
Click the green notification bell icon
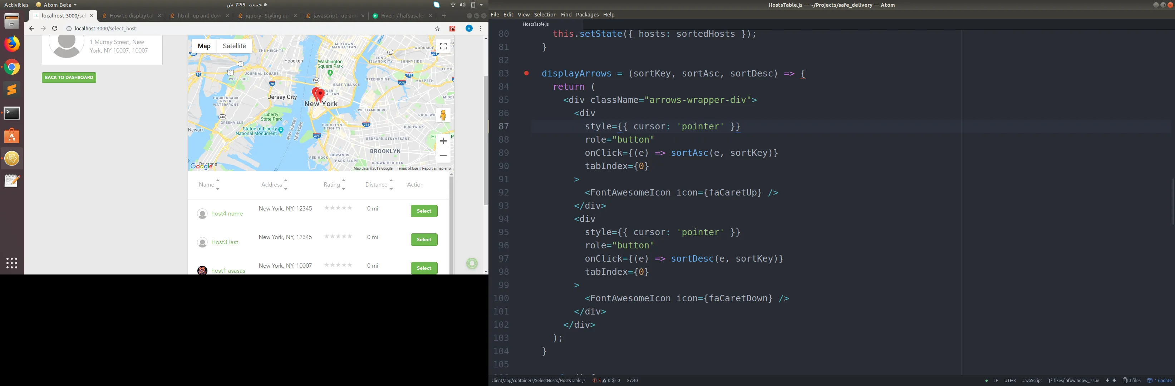pyautogui.click(x=472, y=263)
